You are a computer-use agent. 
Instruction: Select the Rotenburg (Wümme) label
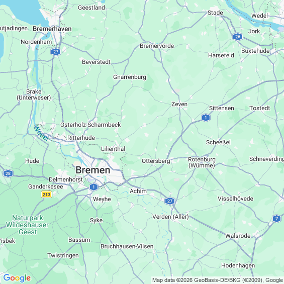click(x=202, y=162)
